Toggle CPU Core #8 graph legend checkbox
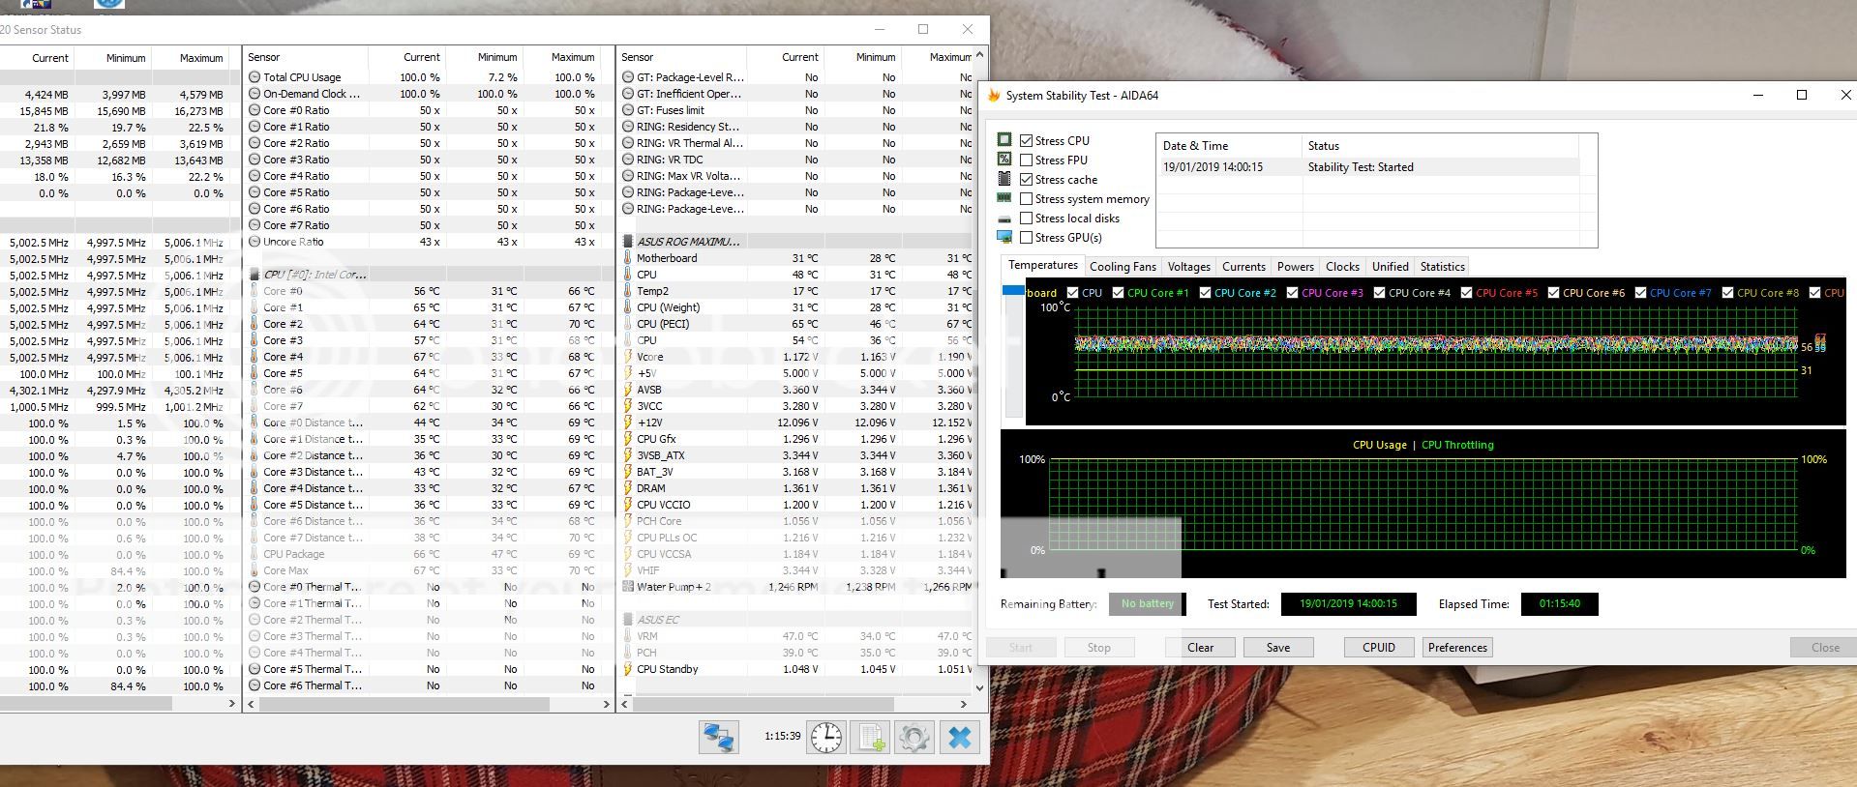Screen dimensions: 1857x787 [1727, 292]
